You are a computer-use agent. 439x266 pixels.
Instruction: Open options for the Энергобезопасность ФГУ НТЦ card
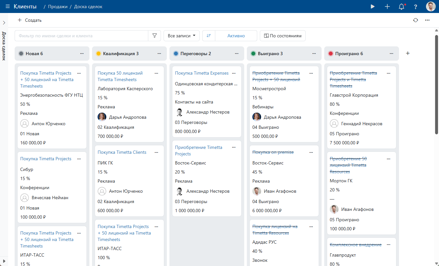(x=79, y=73)
